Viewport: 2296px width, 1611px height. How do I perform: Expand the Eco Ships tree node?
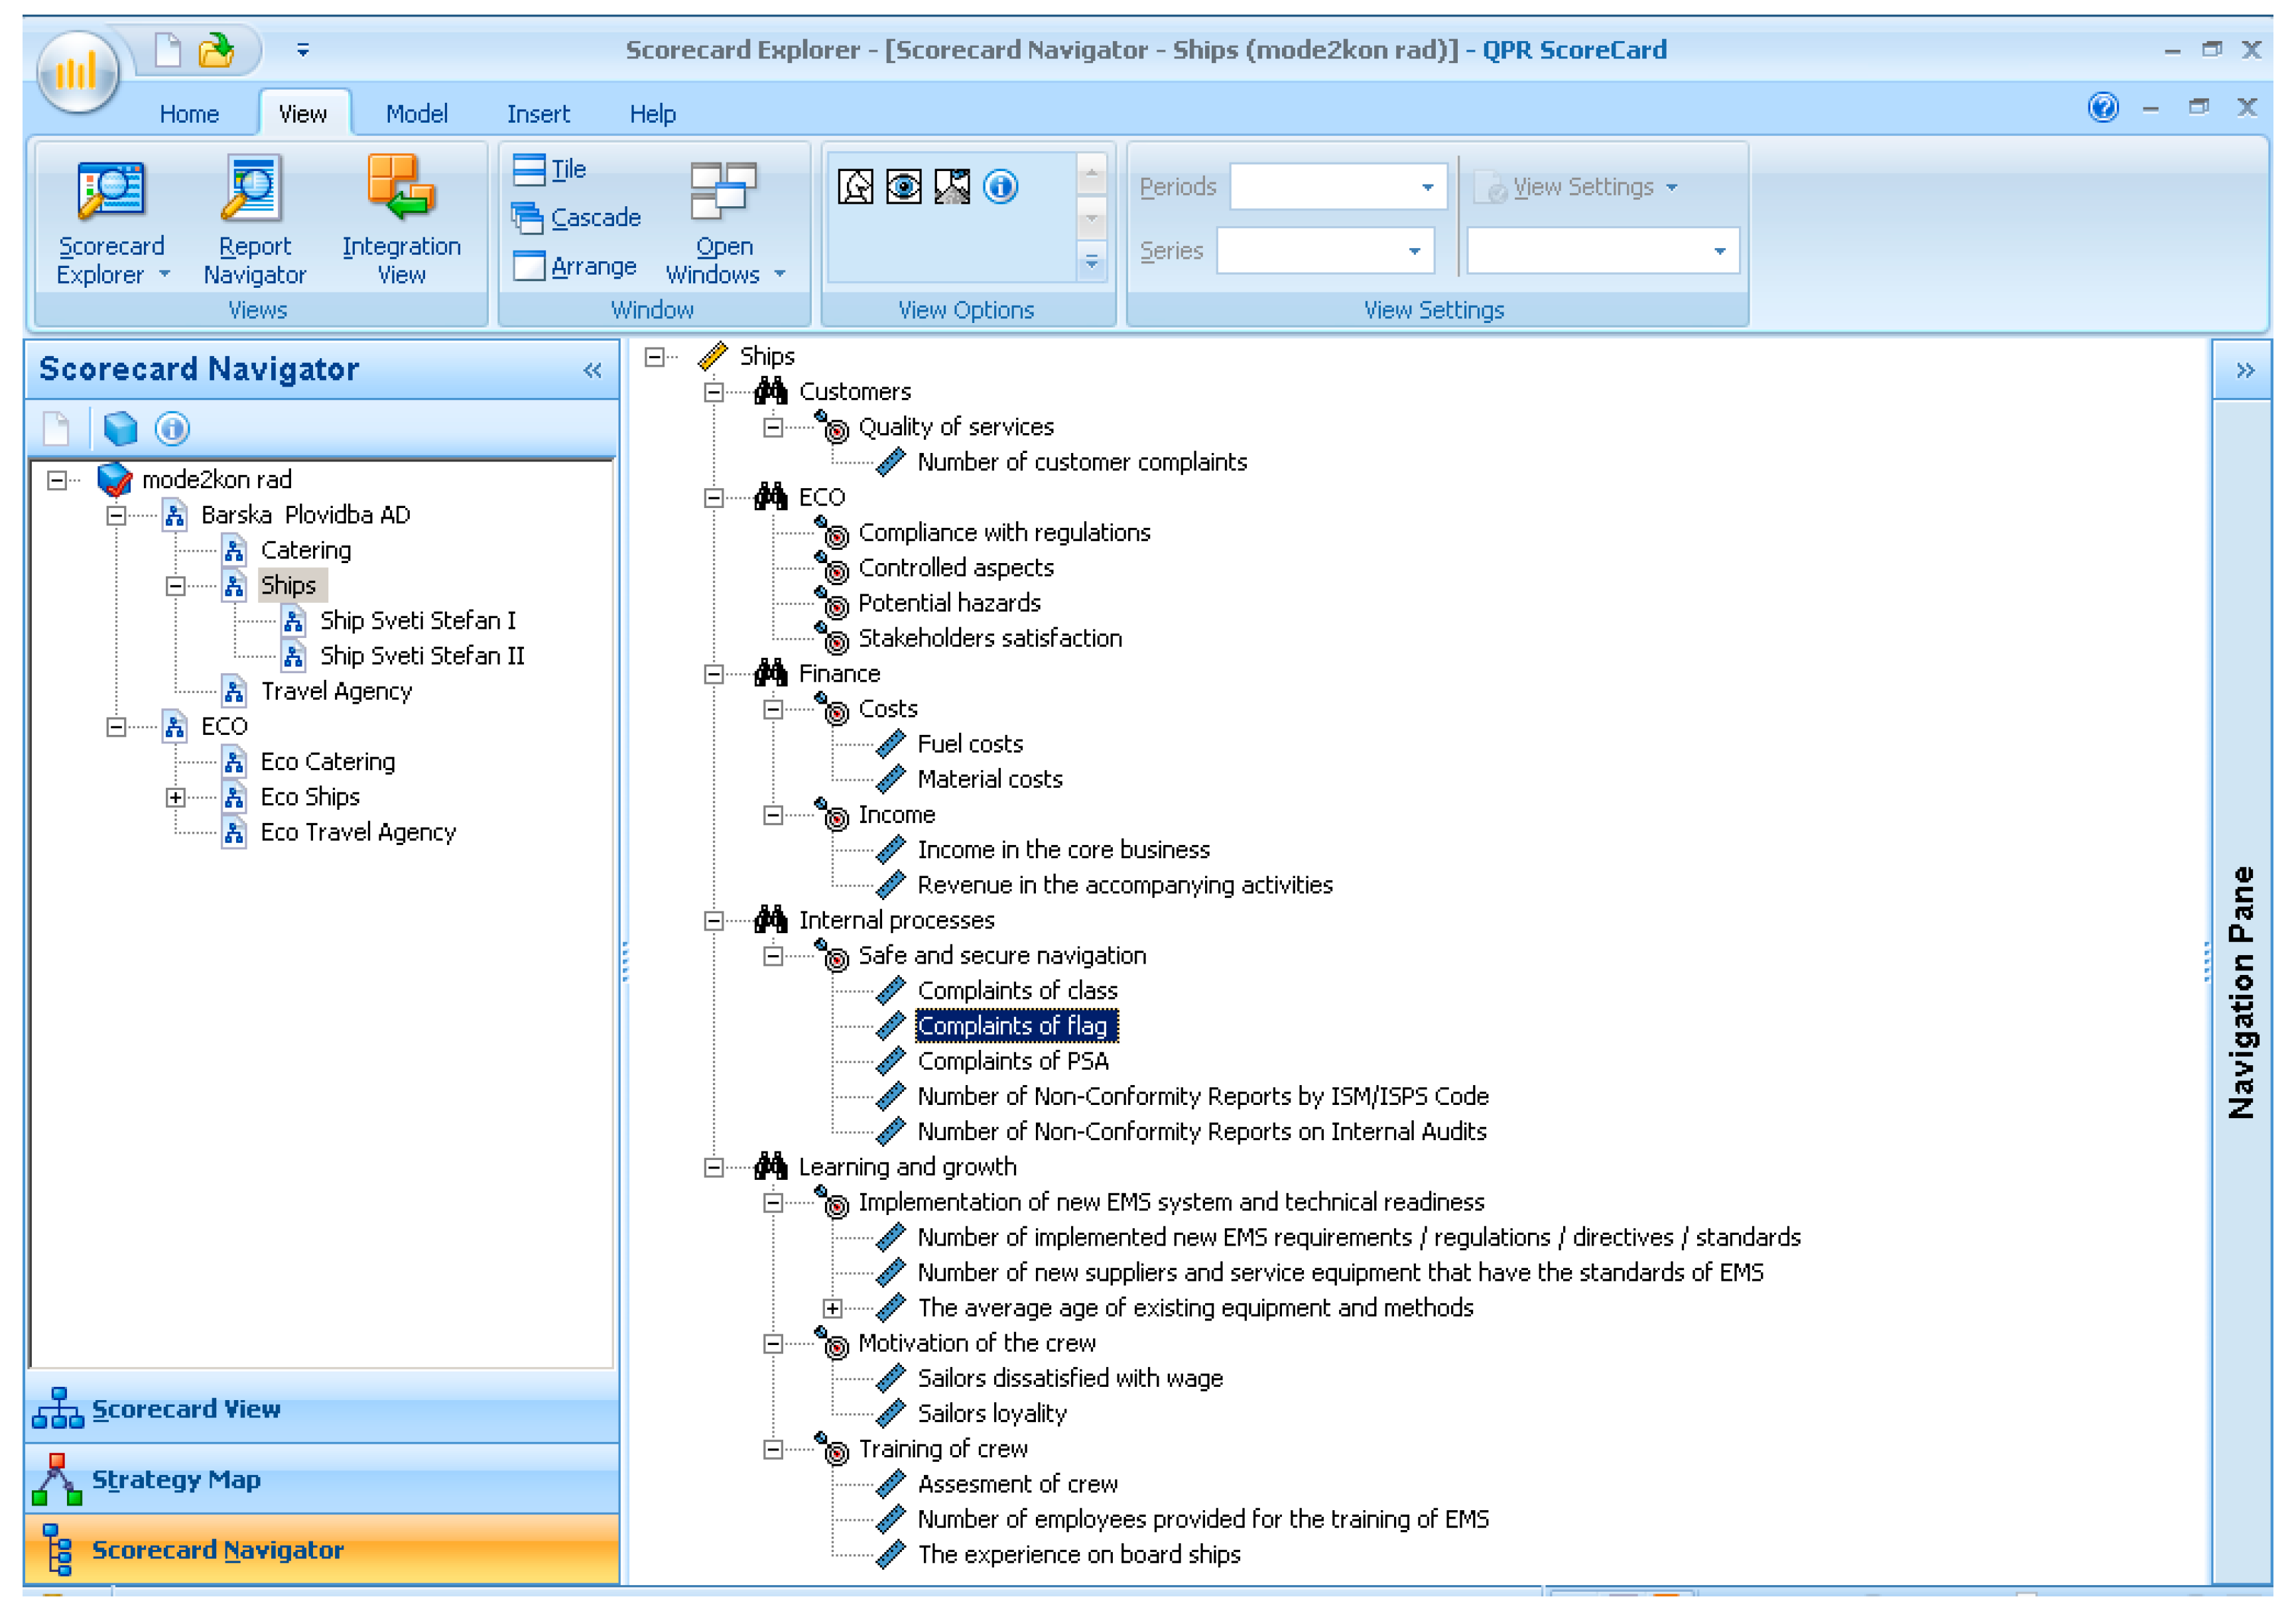[x=175, y=797]
